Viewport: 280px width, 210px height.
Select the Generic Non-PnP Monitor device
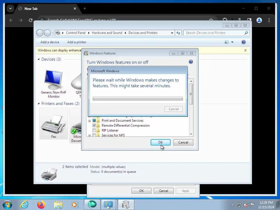pos(53,84)
